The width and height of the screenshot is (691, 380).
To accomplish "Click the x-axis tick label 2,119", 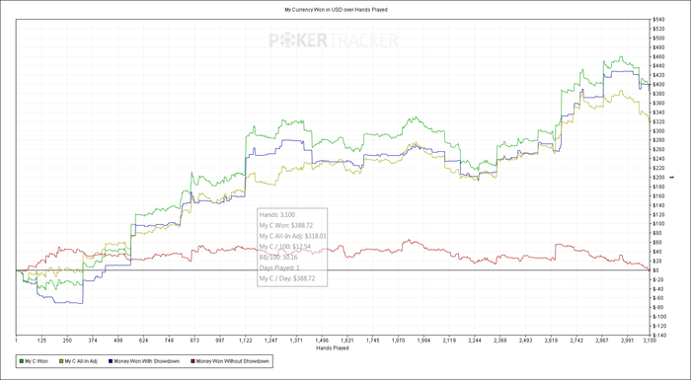I will (x=449, y=341).
